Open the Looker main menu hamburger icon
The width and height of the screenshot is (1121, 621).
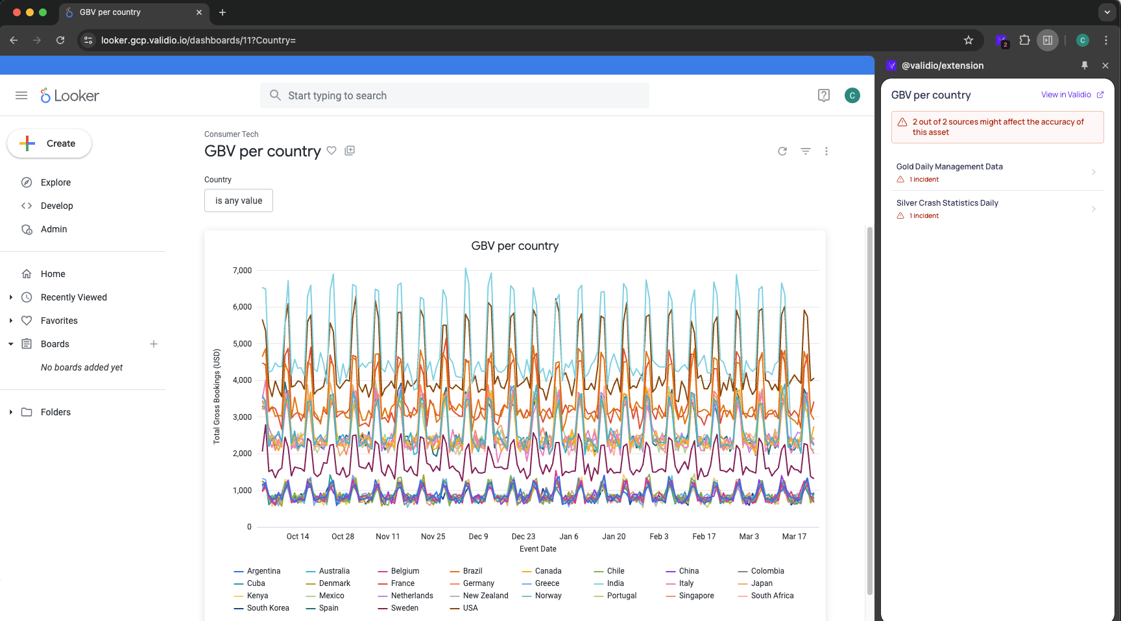coord(21,95)
